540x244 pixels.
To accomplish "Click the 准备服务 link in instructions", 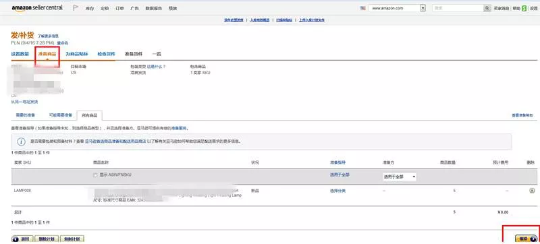I will pyautogui.click(x=179, y=128).
